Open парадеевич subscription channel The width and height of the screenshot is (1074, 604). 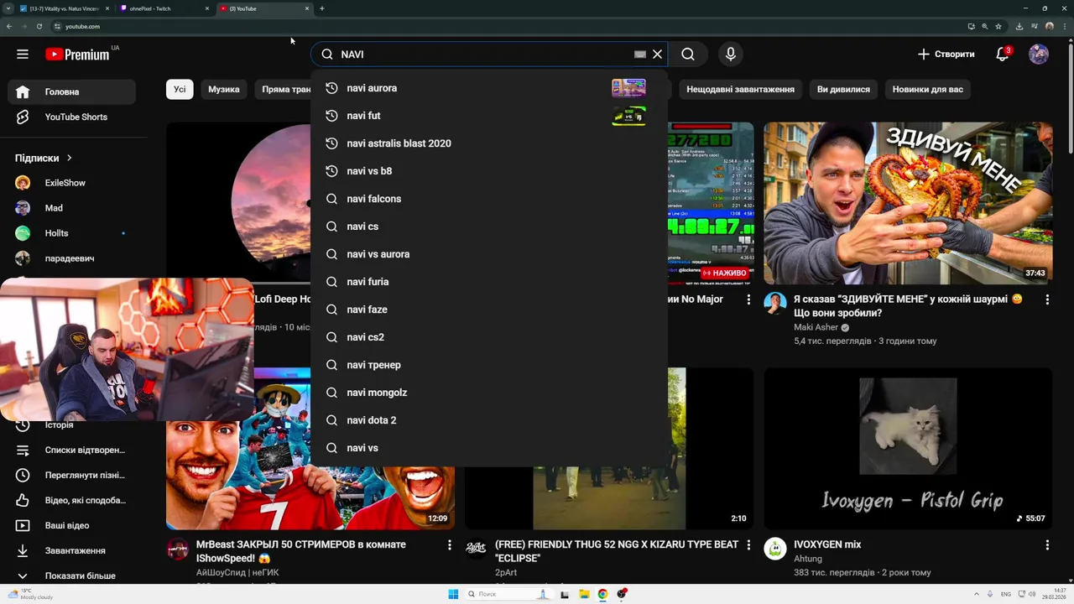[71, 258]
